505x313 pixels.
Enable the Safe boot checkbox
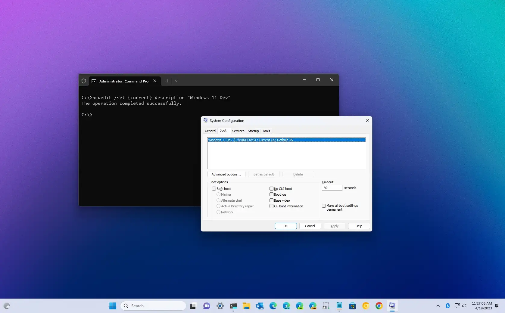(x=214, y=188)
